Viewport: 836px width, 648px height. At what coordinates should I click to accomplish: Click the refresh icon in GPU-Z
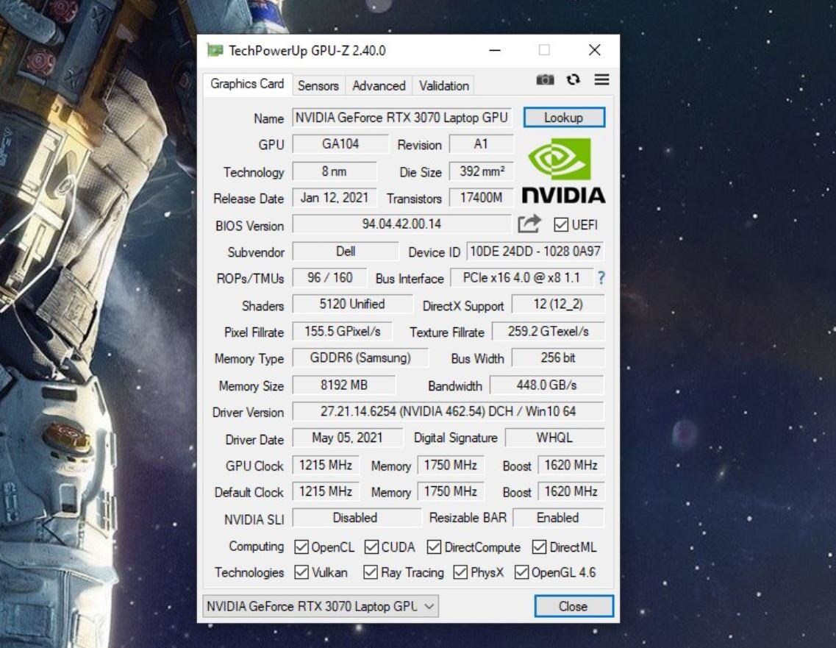(574, 79)
